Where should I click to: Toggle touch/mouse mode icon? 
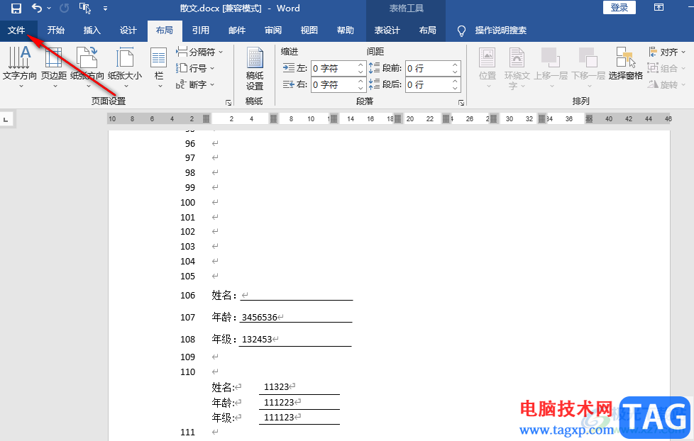85,8
